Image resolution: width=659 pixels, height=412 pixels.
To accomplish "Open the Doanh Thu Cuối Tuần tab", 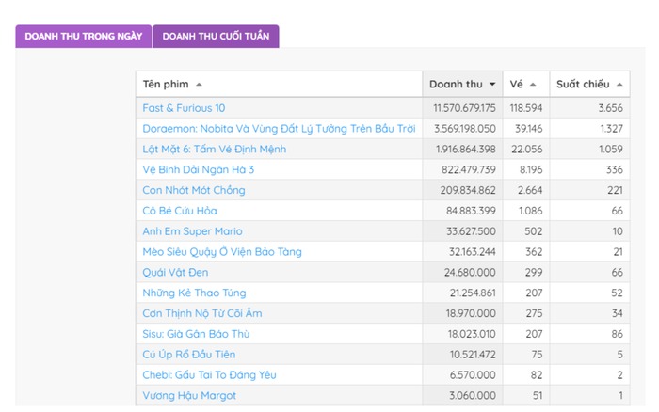I will click(216, 37).
